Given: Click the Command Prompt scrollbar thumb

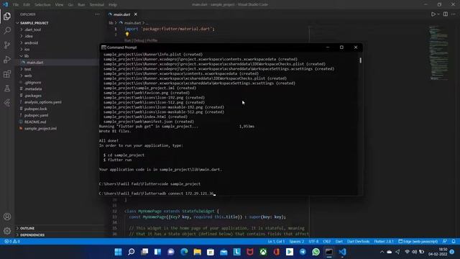Looking at the screenshot, I should (360, 60).
